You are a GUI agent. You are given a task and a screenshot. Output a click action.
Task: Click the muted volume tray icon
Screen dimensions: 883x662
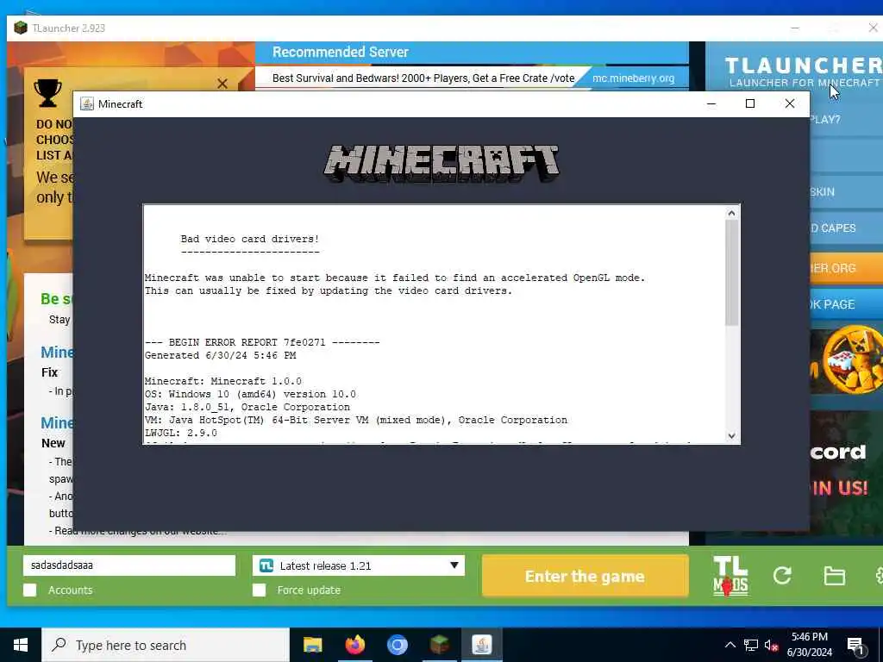(x=772, y=645)
